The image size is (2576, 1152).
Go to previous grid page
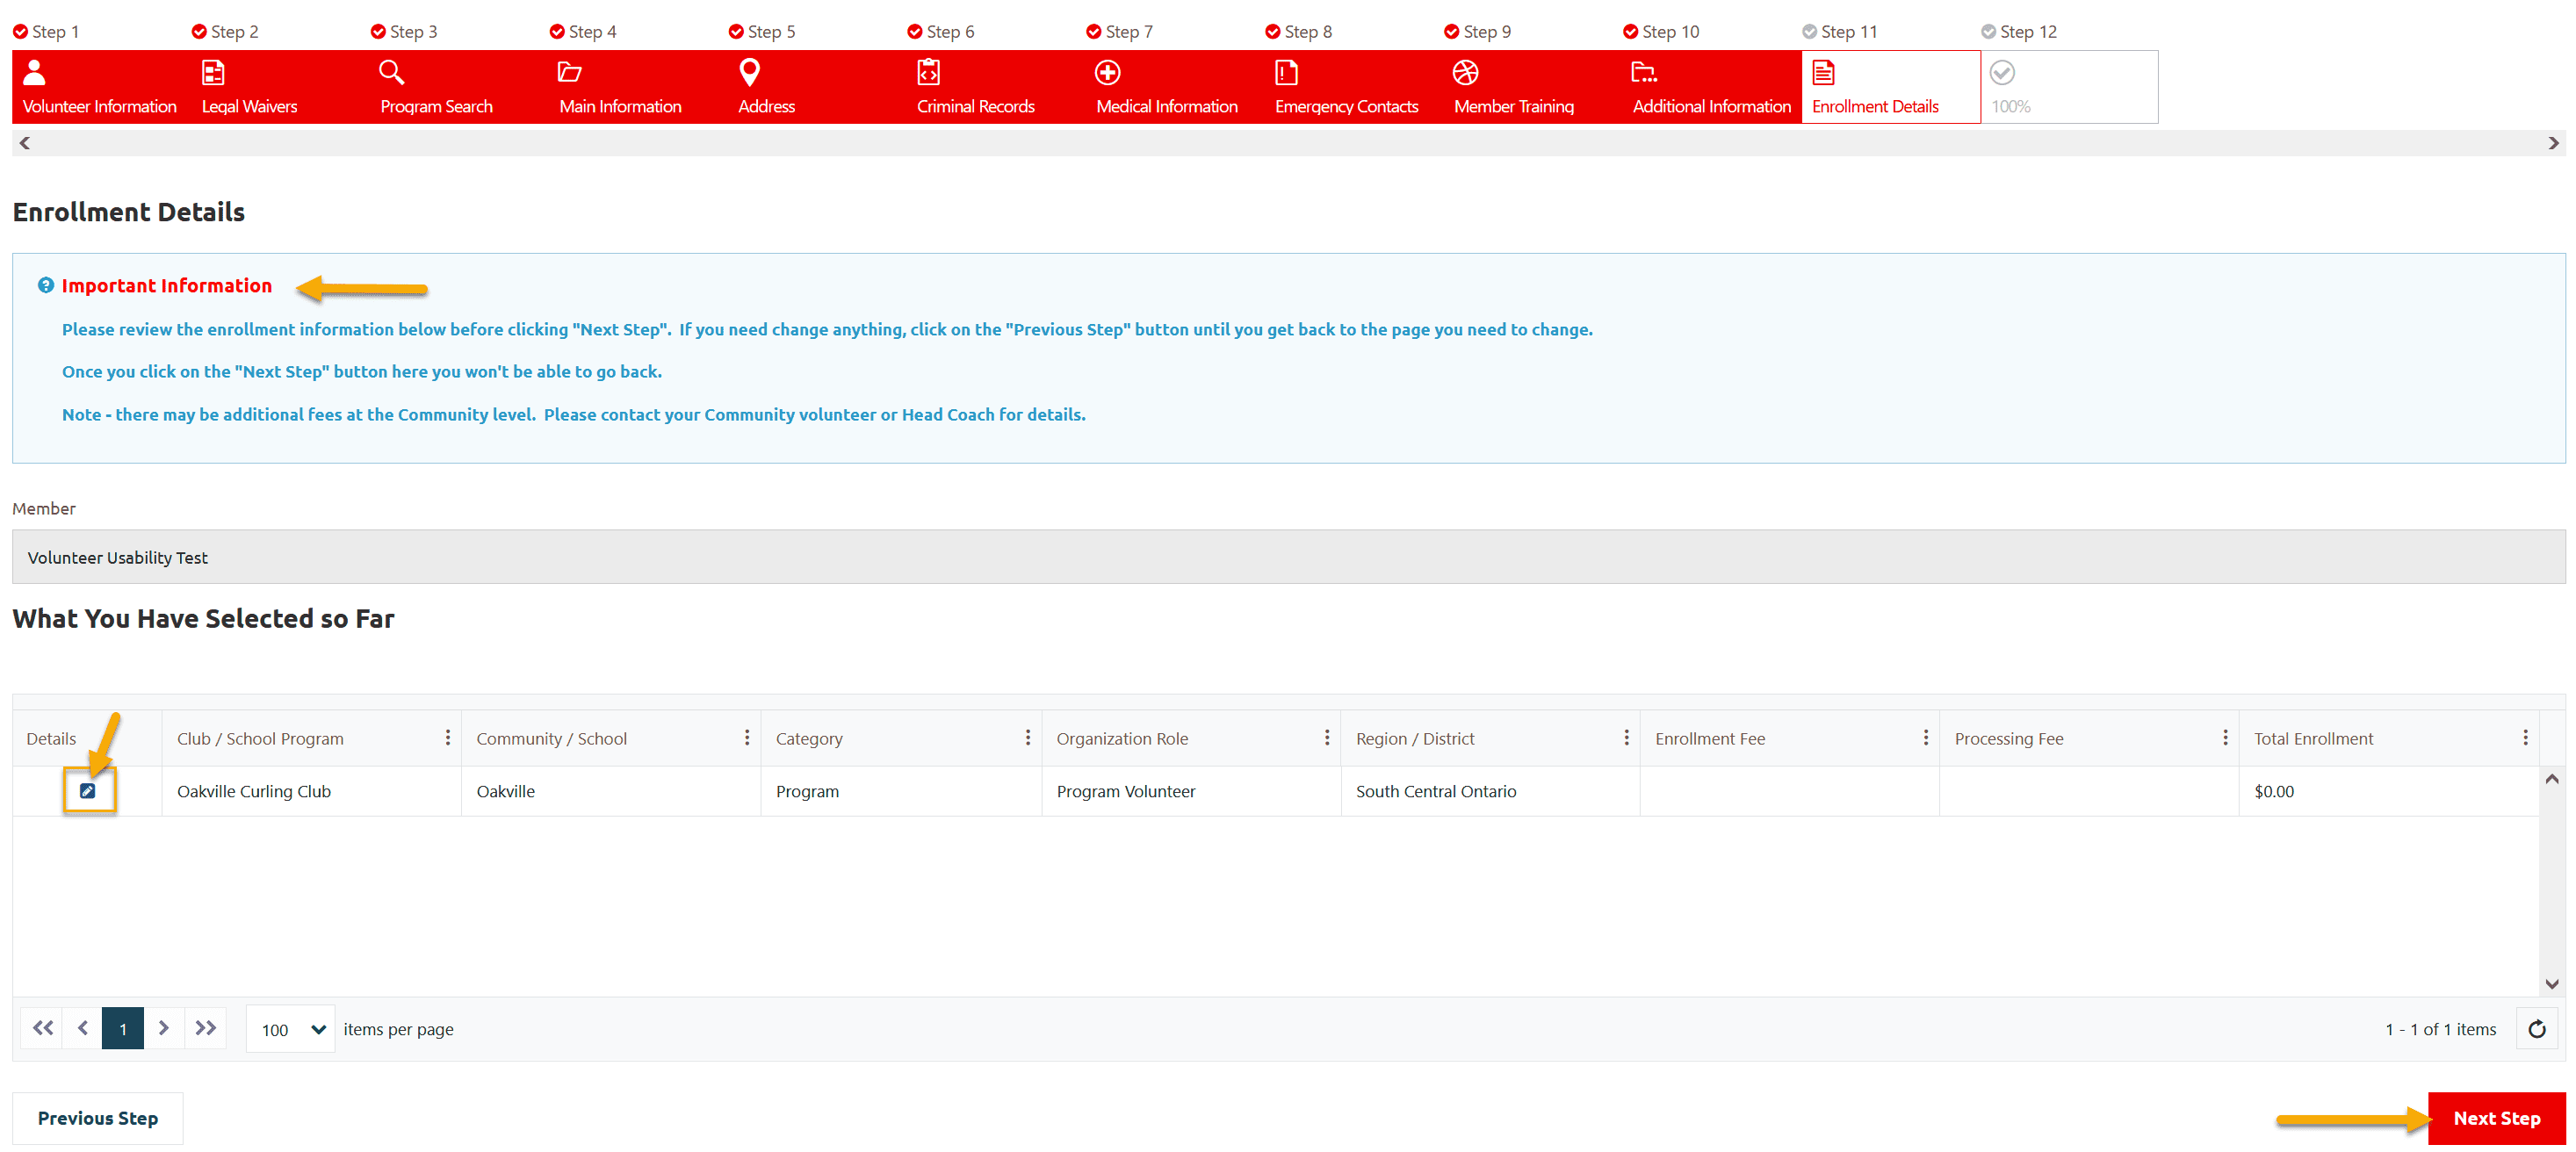point(83,1028)
